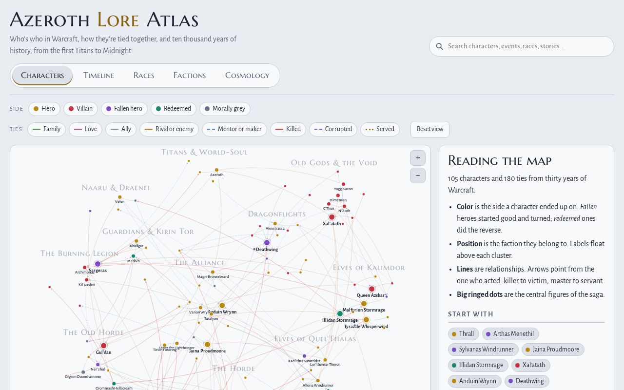Click the search magnifier icon
Image resolution: width=624 pixels, height=390 pixels.
pyautogui.click(x=439, y=46)
